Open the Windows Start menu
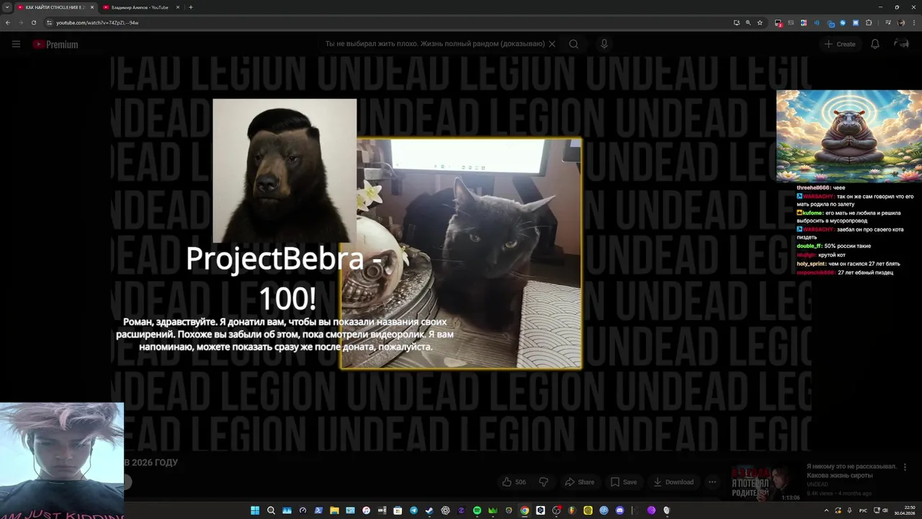This screenshot has height=519, width=922. click(x=254, y=511)
